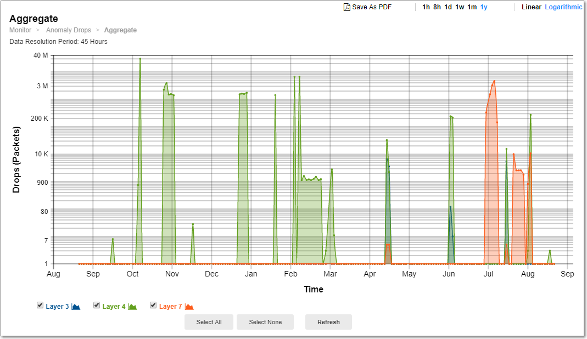Click the 10 K y-axis label

pos(41,154)
